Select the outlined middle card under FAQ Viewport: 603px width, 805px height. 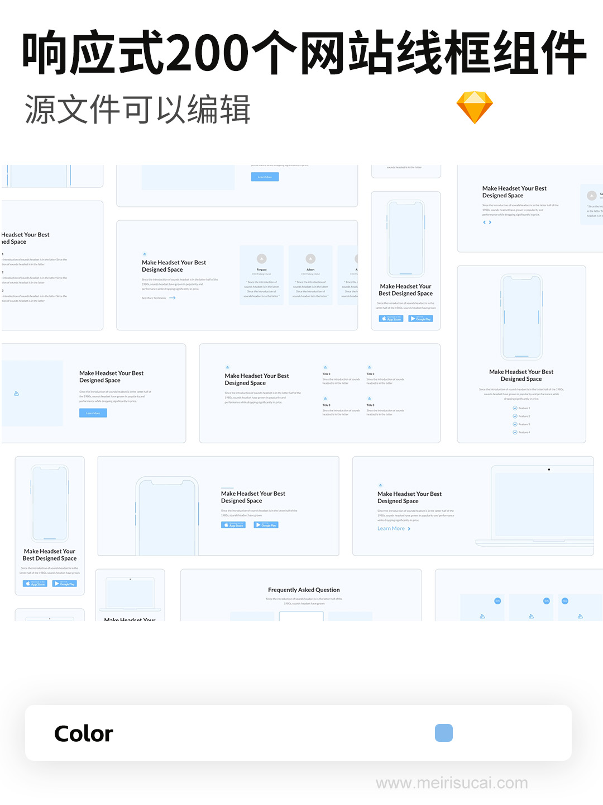pos(301,616)
